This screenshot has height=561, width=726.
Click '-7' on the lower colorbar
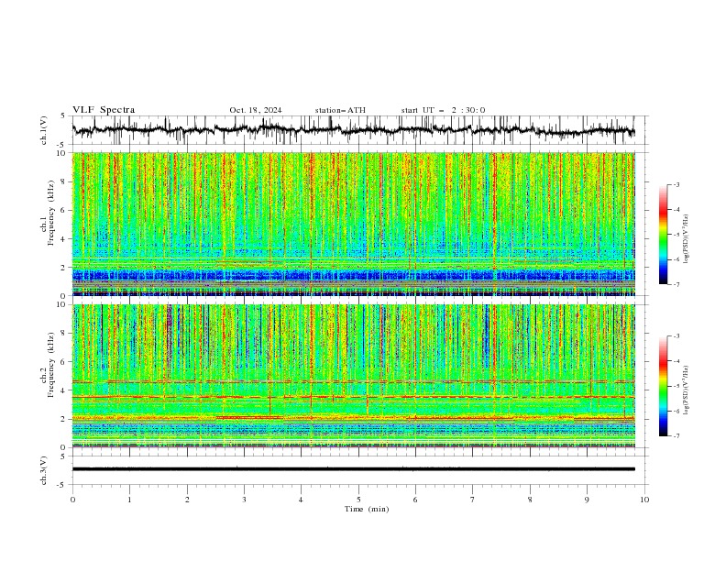tap(676, 435)
